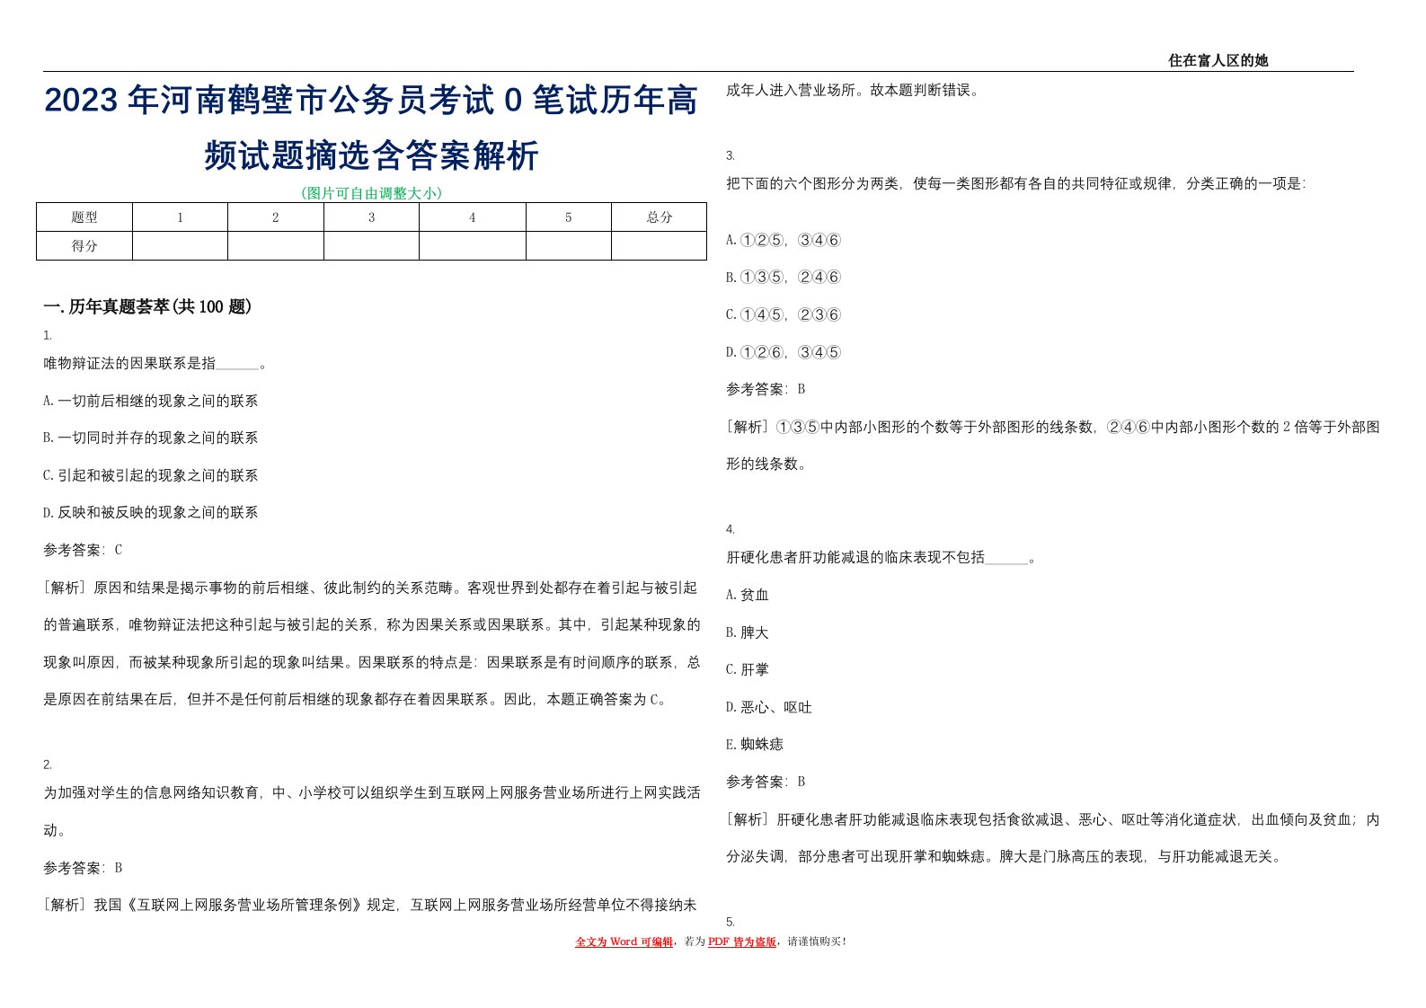Click the table header cell '3'

click(x=371, y=217)
